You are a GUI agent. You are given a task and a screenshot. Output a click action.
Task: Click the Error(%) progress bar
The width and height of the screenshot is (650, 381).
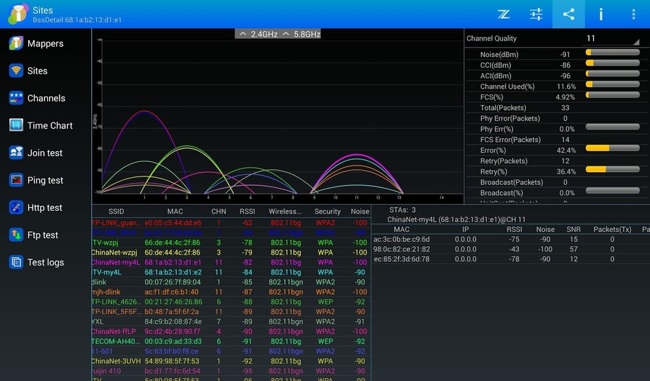[612, 148]
